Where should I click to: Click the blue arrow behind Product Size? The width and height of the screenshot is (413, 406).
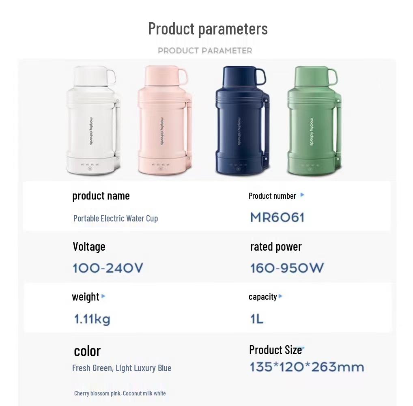tap(303, 348)
